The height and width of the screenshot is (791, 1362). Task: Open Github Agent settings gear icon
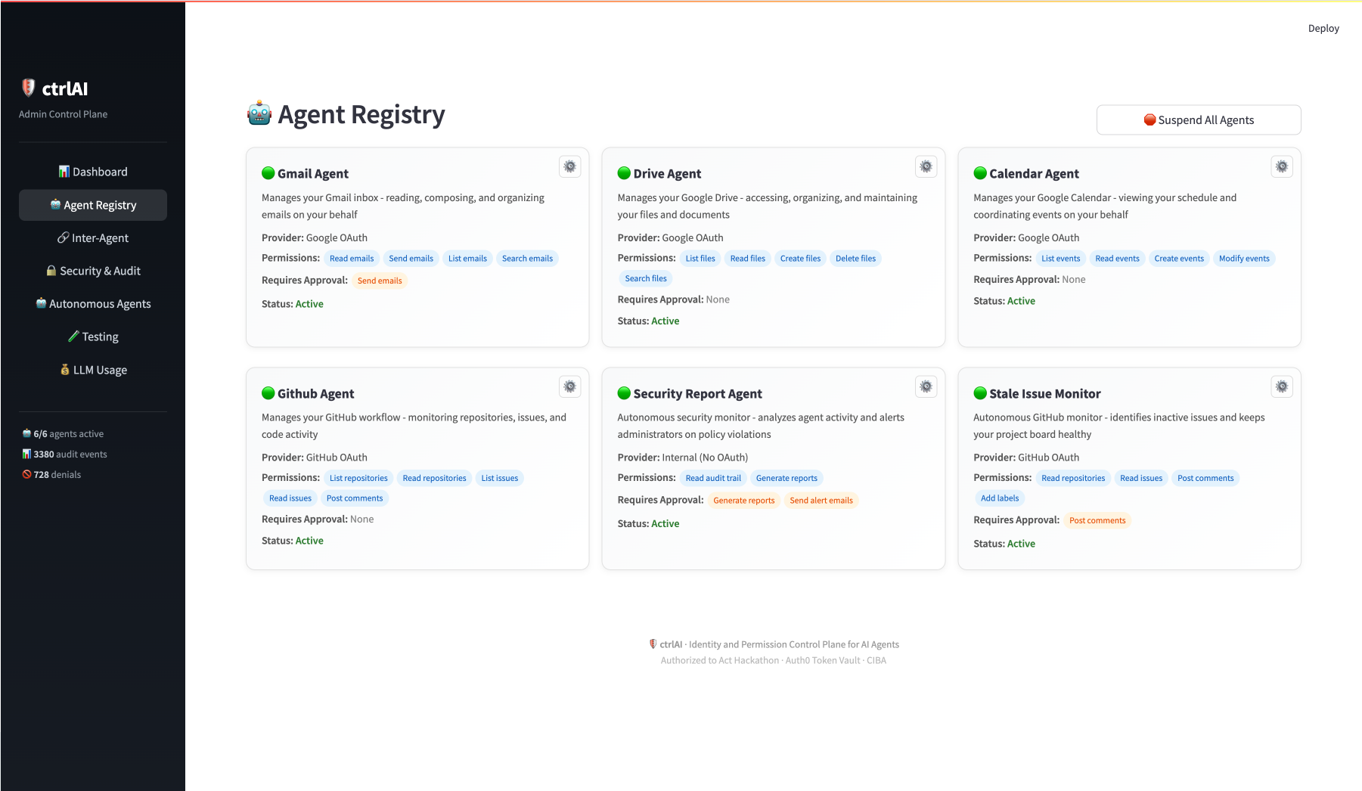[x=570, y=386]
